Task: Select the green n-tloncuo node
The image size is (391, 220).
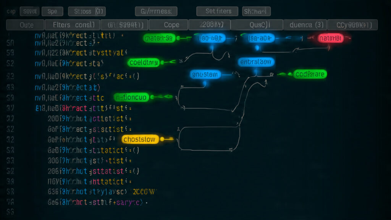Action: 131,97
